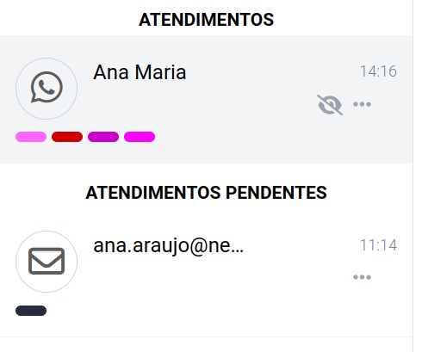Select the highlighted Ana Maria list row
Screen dimensions: 422x352
207,100
